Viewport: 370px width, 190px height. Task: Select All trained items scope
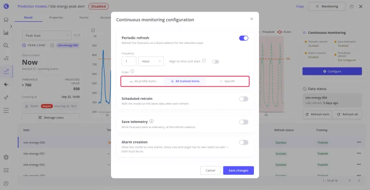185,81
